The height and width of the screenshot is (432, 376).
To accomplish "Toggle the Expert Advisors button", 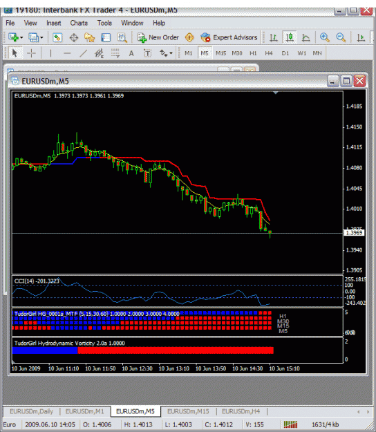I will [x=229, y=37].
